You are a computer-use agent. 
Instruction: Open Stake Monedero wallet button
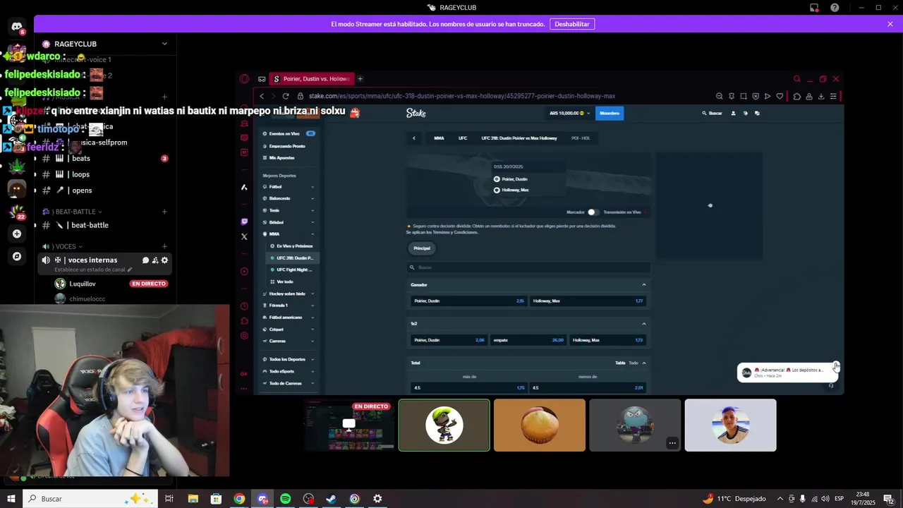[610, 113]
